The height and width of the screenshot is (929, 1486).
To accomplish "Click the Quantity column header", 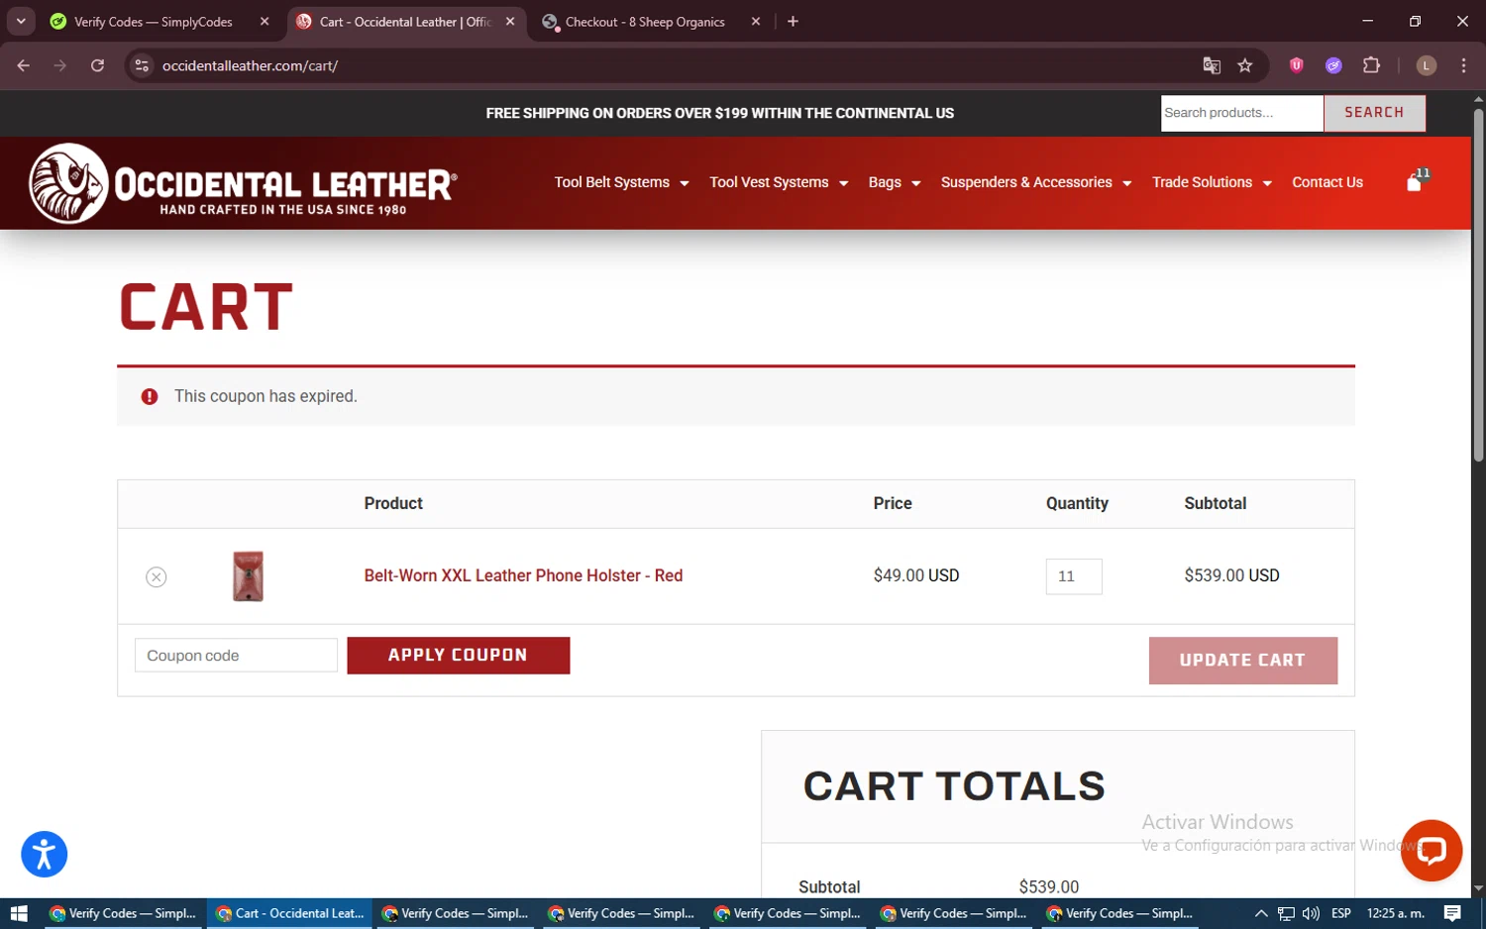I will click(1077, 503).
